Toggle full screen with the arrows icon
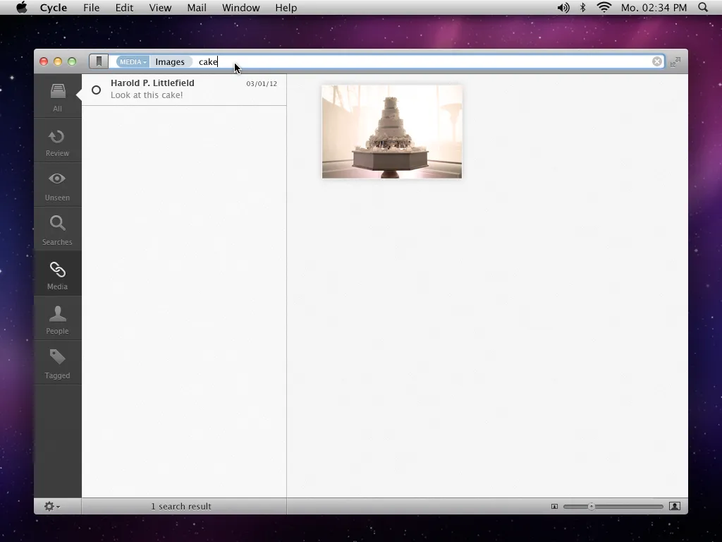Image resolution: width=722 pixels, height=542 pixels. pyautogui.click(x=675, y=62)
